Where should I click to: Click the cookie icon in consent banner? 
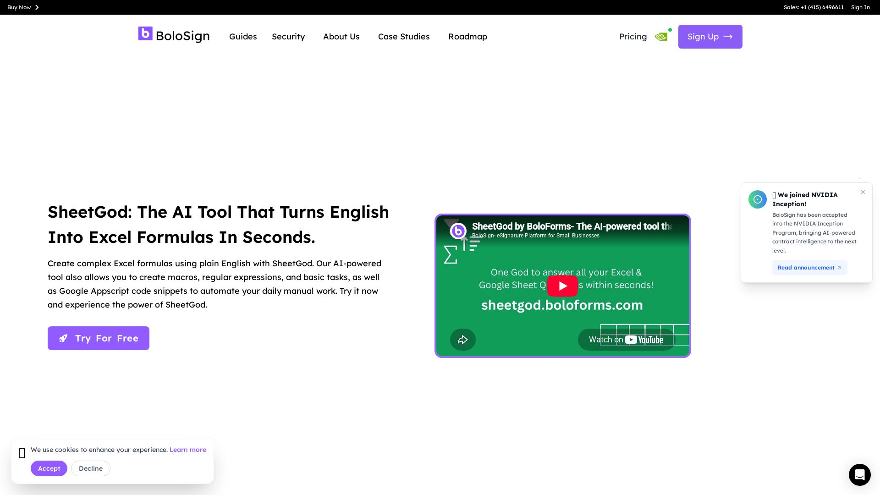click(x=22, y=453)
